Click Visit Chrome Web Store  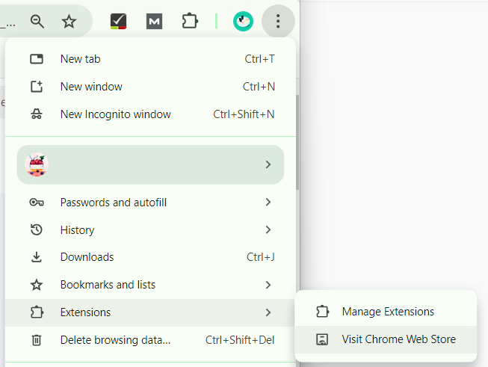(x=398, y=339)
